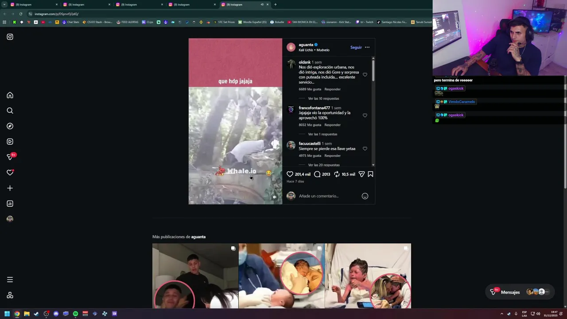Open oldsnk's profile from username
The image size is (567, 319).
(304, 62)
